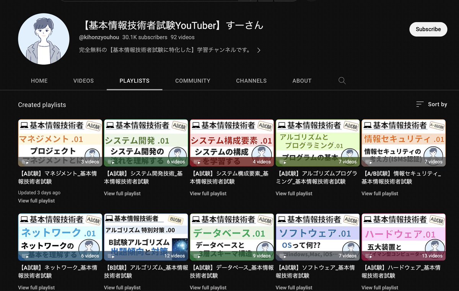This screenshot has height=291, width=459.
Task: Click the Updated 3 days ago text
Action: tap(39, 193)
